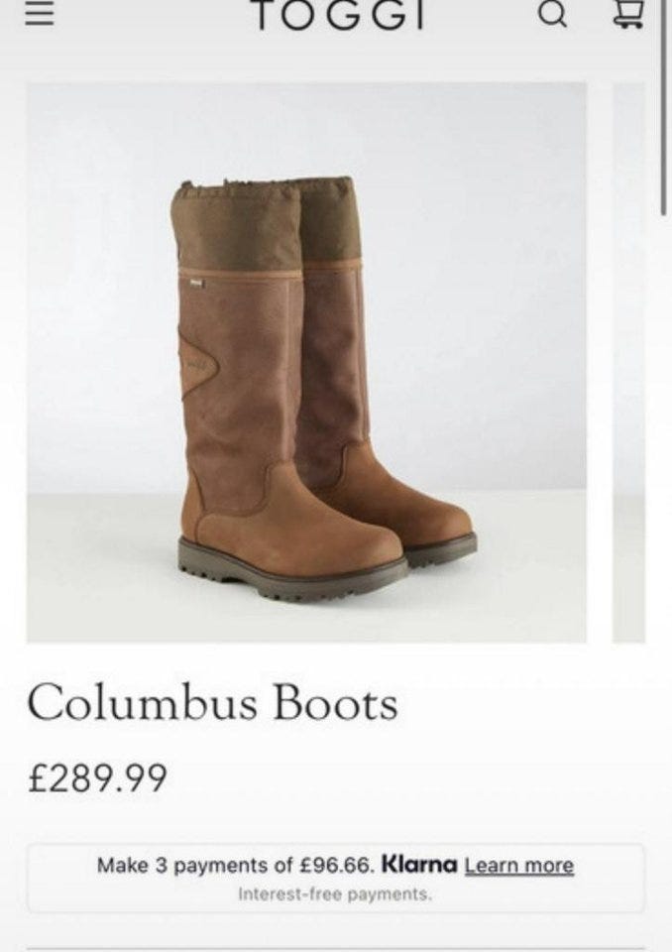Viewport: 672px width, 952px height.
Task: Click the small label tag on the boot shaft
Action: 195,283
